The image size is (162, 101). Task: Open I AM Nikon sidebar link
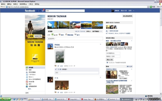pyautogui.click(x=32, y=75)
